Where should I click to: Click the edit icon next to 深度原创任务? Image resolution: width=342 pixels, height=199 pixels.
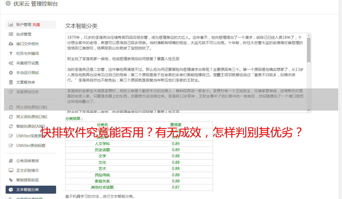click(x=11, y=92)
